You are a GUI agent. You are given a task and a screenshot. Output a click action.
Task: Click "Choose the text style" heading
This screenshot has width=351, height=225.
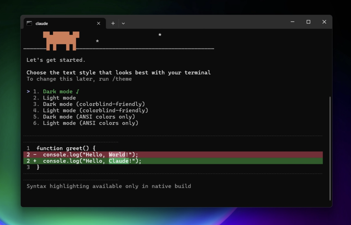119,73
